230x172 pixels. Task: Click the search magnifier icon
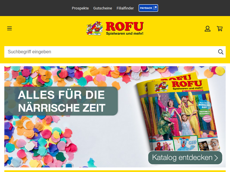tap(221, 52)
